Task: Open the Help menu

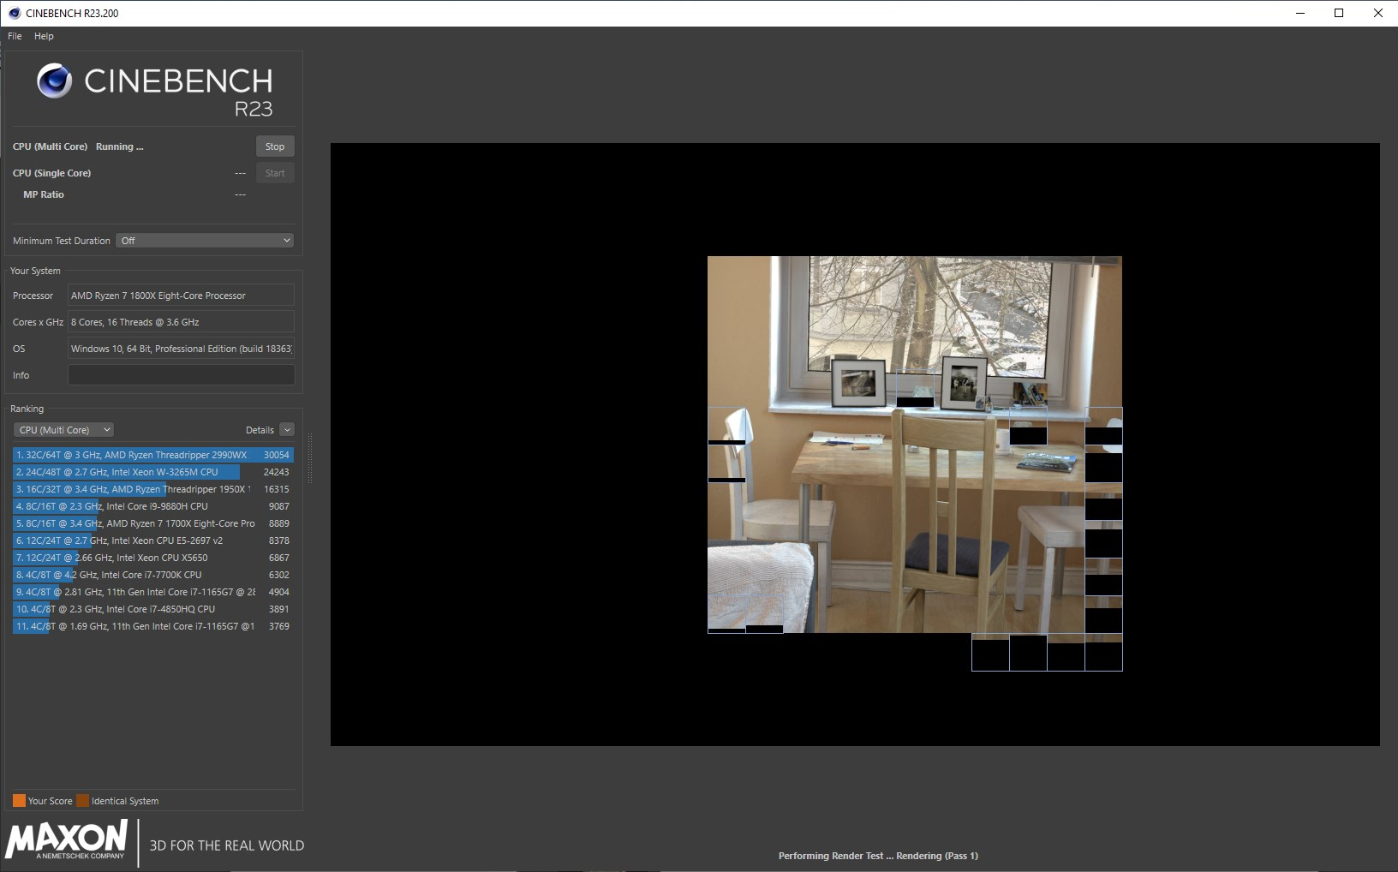Action: (x=44, y=36)
